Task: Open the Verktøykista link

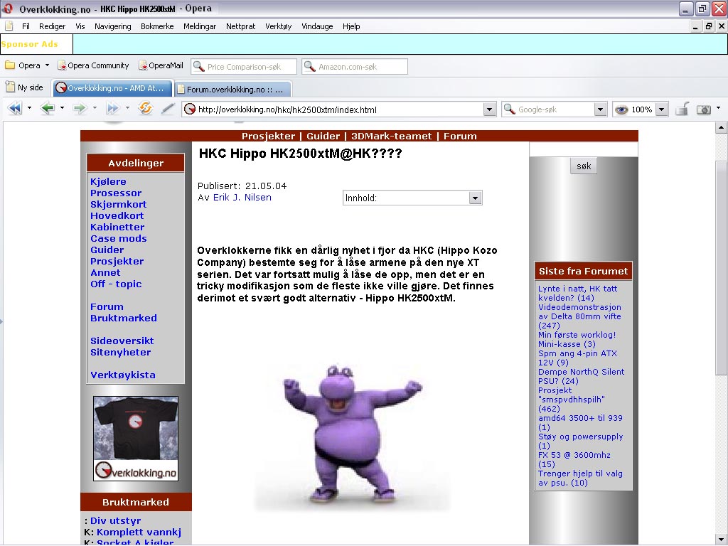Action: 122,375
